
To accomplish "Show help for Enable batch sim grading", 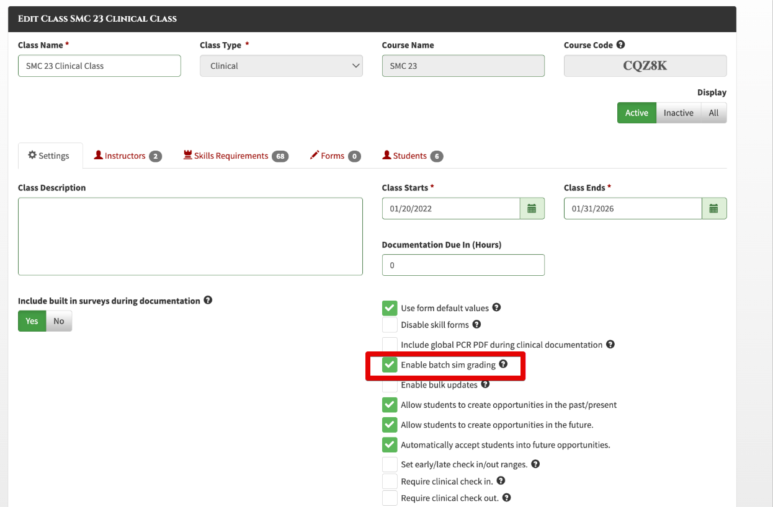I will (x=503, y=364).
